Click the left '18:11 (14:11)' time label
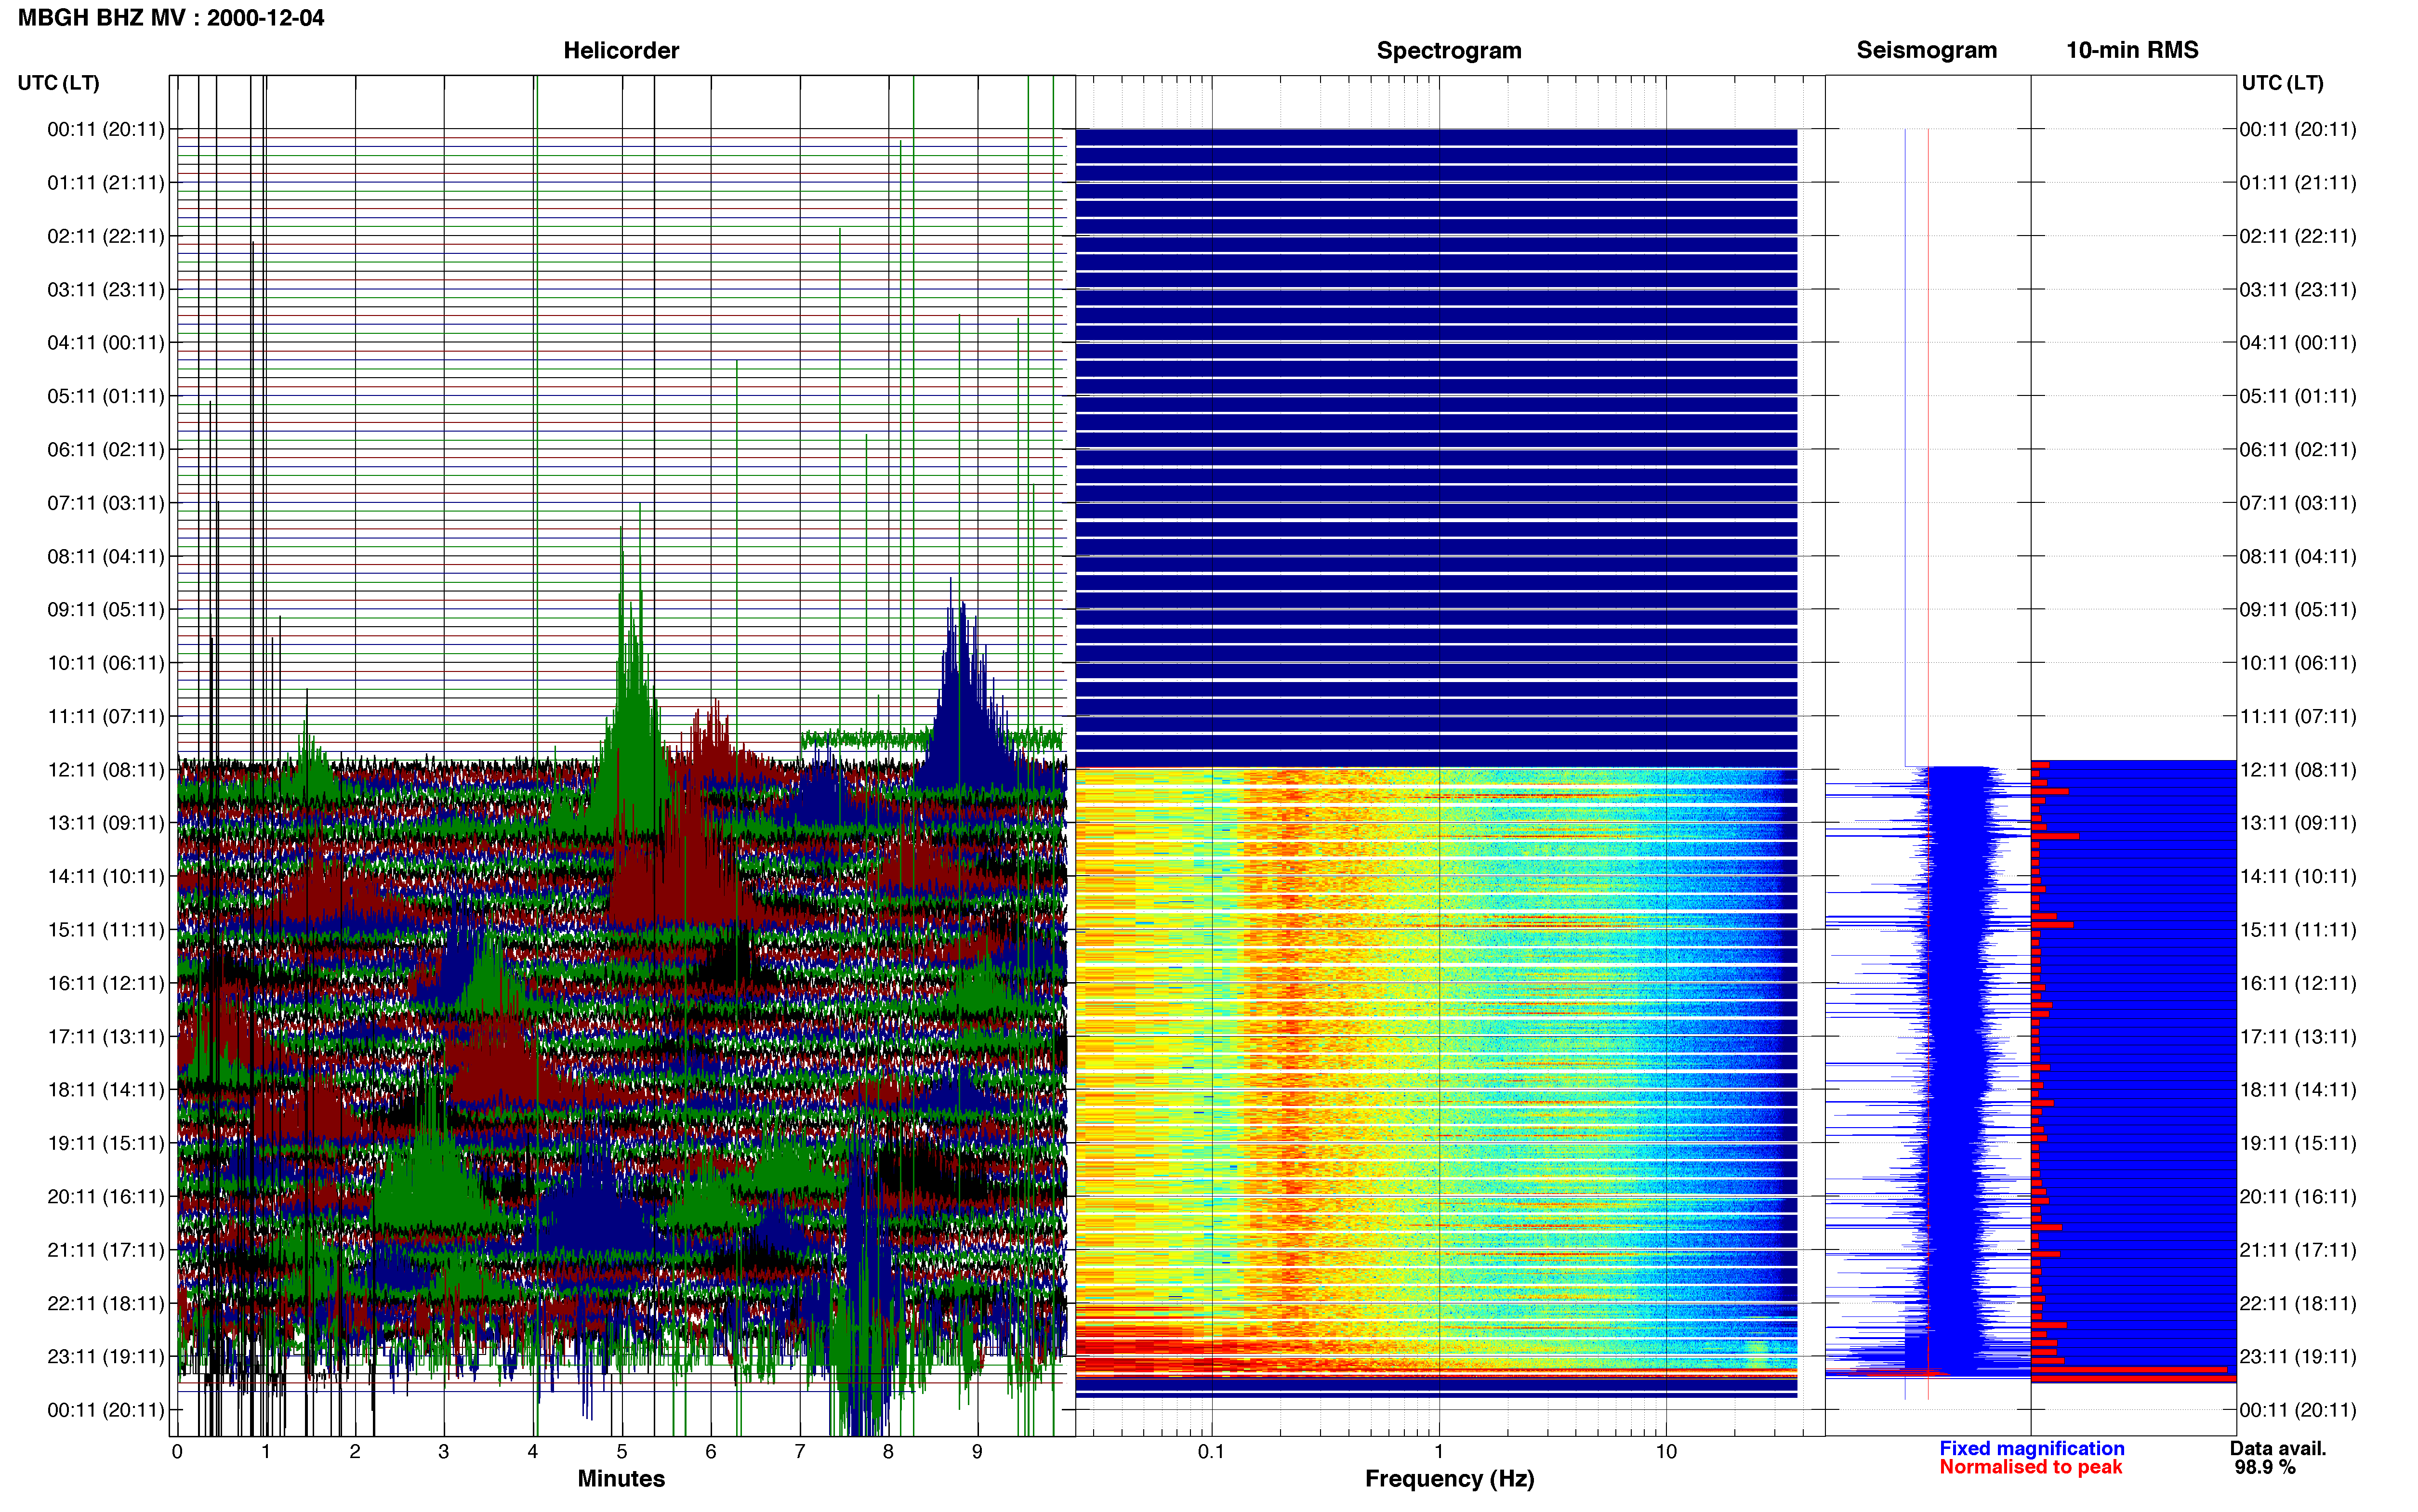 click(x=106, y=1090)
